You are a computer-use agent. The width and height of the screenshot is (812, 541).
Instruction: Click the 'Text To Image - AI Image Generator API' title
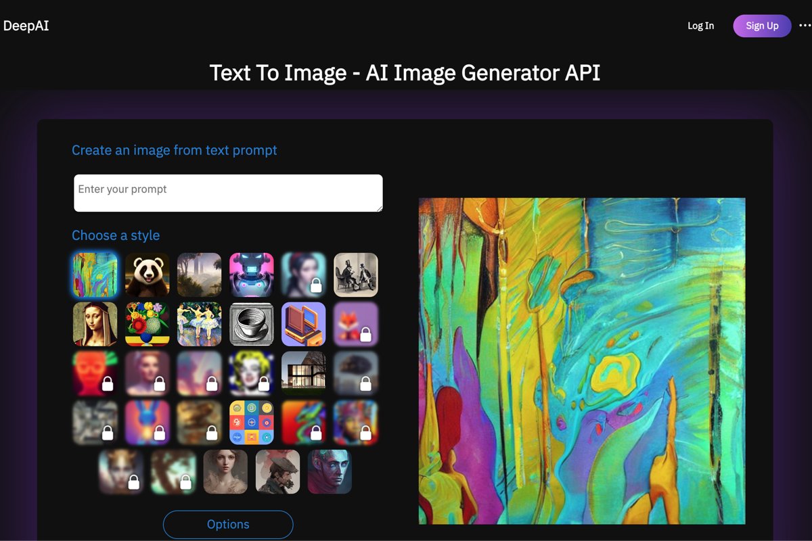coord(405,72)
